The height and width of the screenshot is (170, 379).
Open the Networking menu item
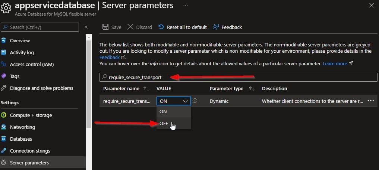[x=22, y=127]
